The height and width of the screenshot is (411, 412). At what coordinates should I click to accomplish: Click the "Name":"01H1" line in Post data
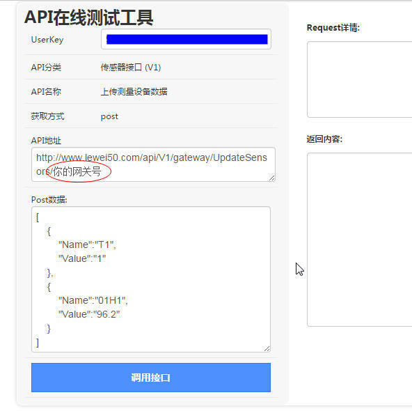pyautogui.click(x=93, y=300)
